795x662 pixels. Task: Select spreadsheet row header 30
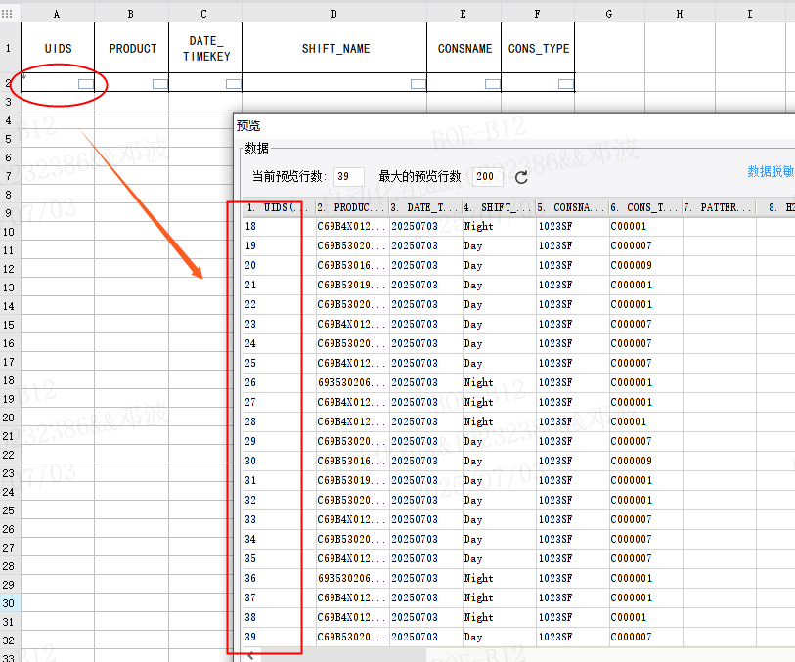coord(9,603)
